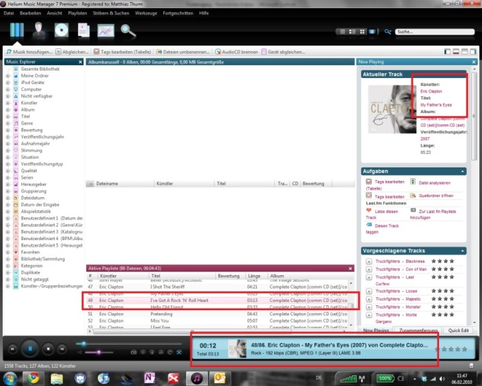Expand the Bewertung tree node
The height and width of the screenshot is (386, 482).
(7, 130)
